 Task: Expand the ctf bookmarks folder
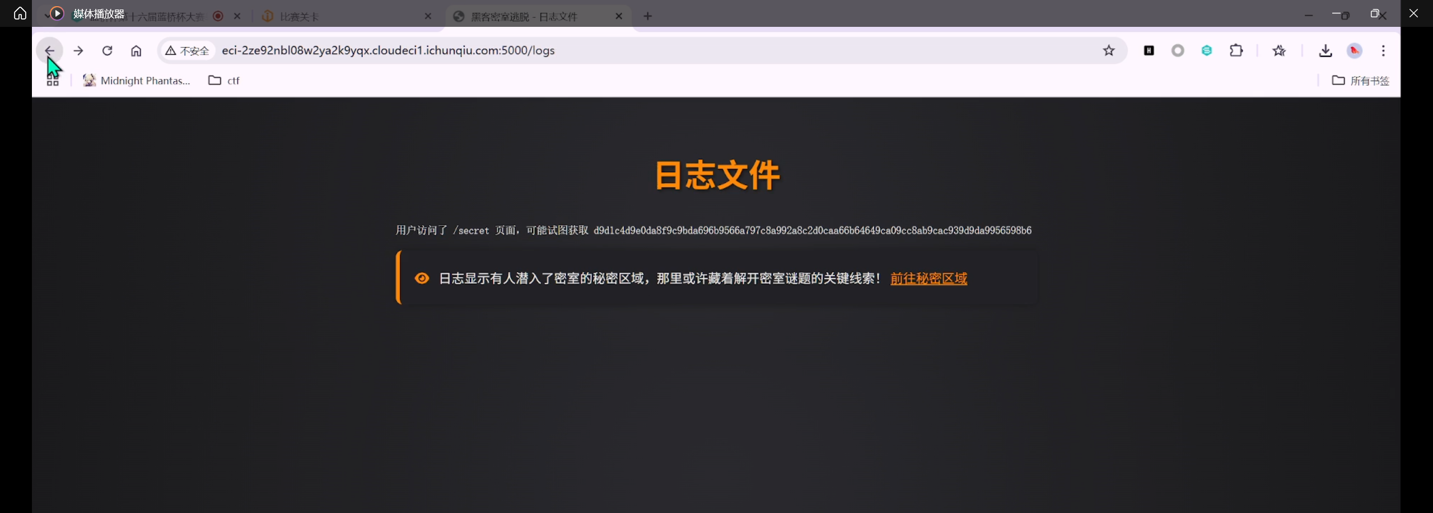224,81
